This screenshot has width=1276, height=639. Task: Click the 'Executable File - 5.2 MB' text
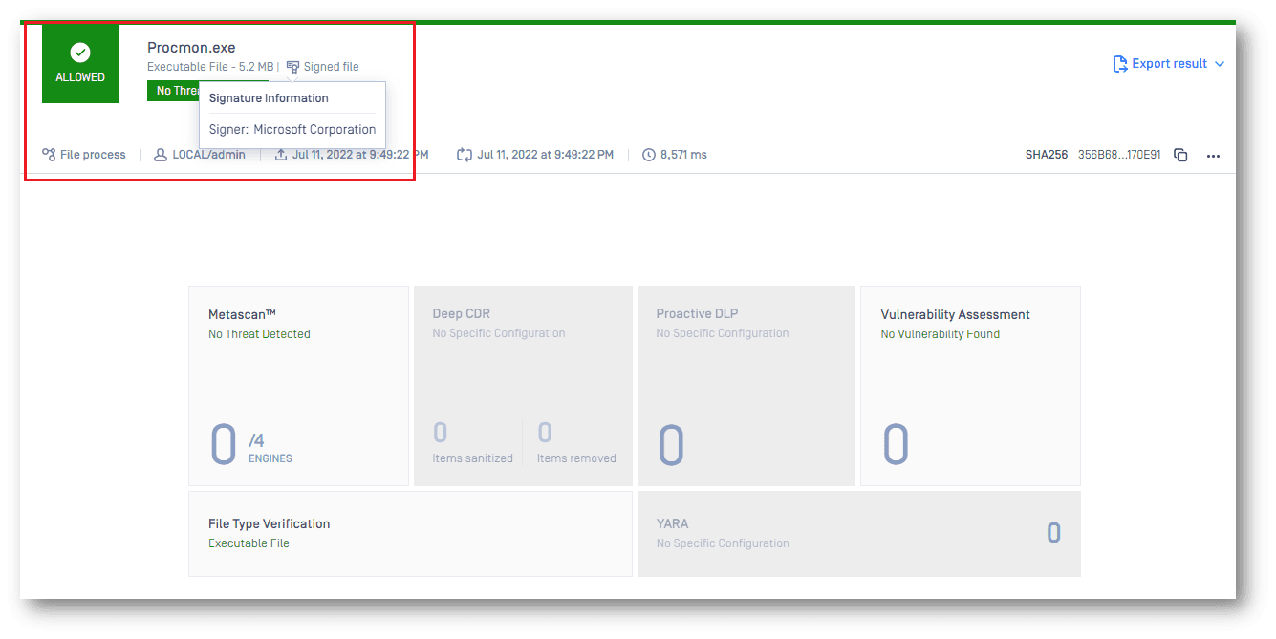(x=210, y=67)
